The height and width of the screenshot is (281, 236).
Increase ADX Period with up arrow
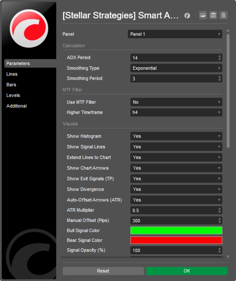[x=219, y=56]
